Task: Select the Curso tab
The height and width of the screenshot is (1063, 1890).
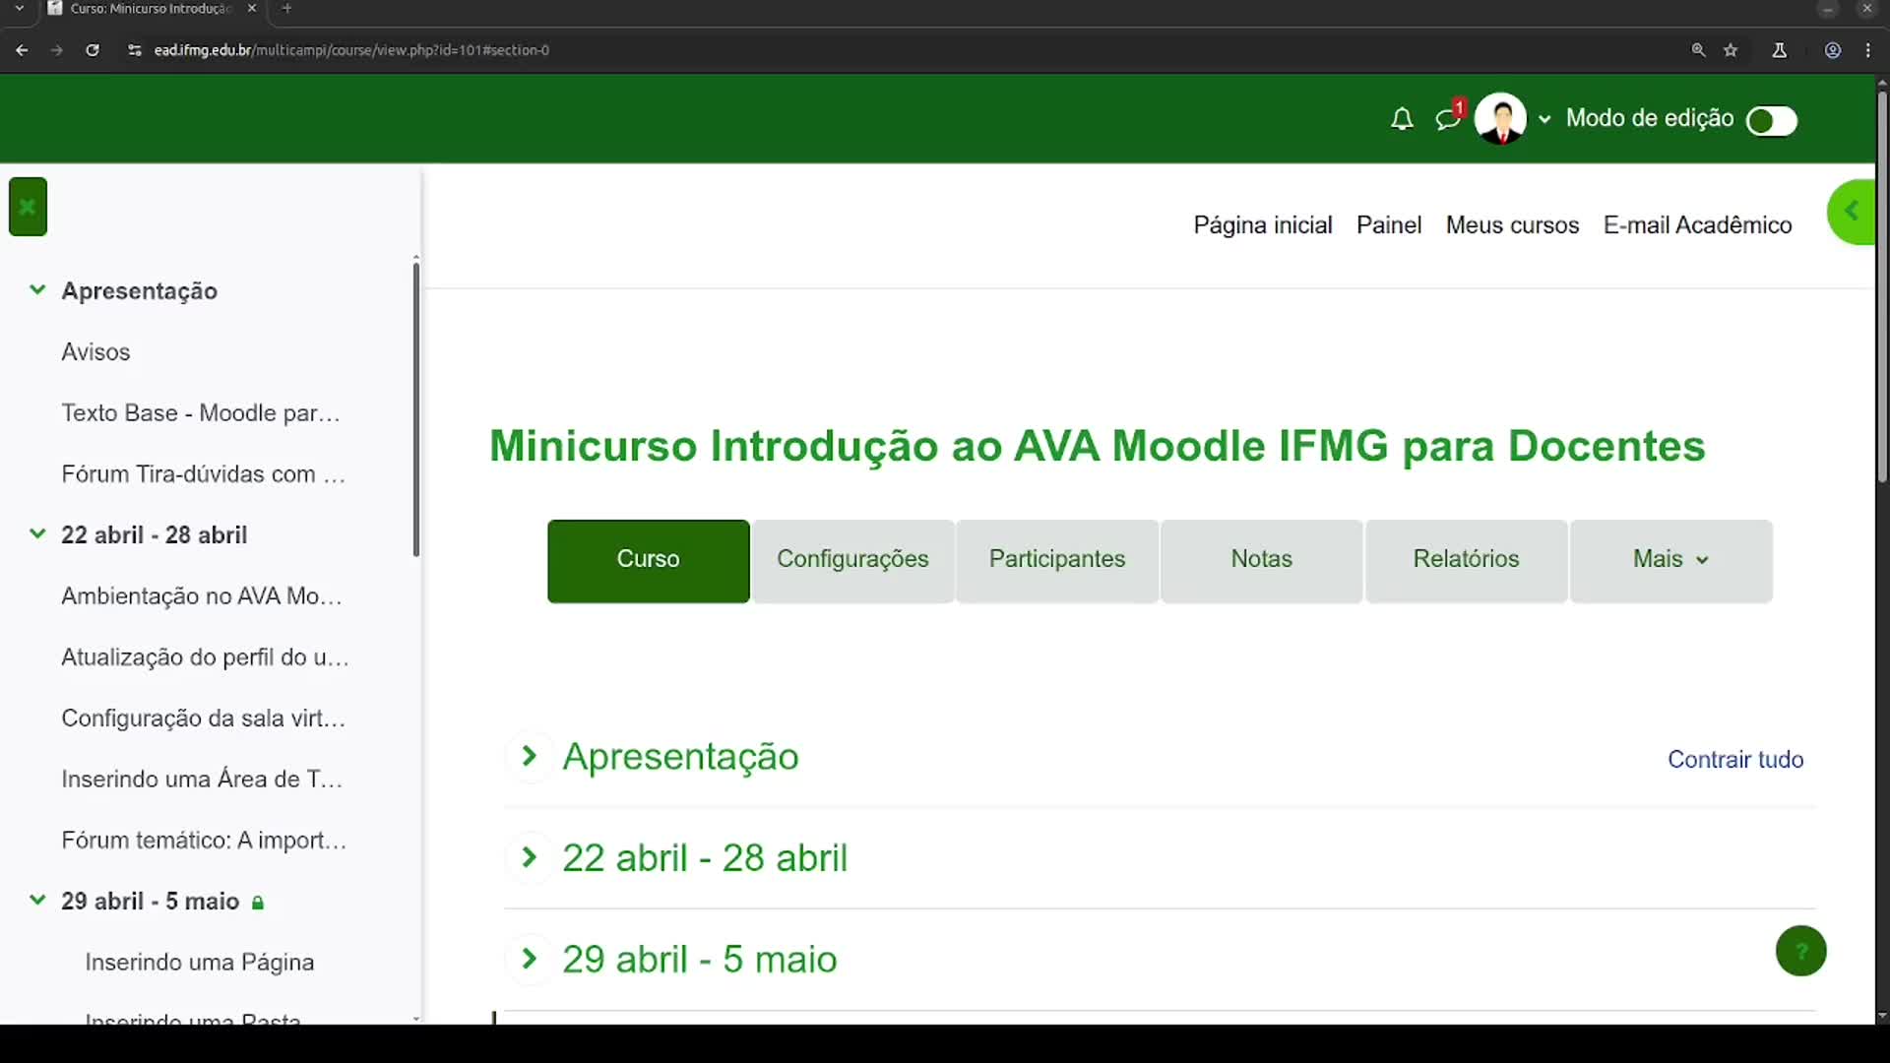Action: 649,560
